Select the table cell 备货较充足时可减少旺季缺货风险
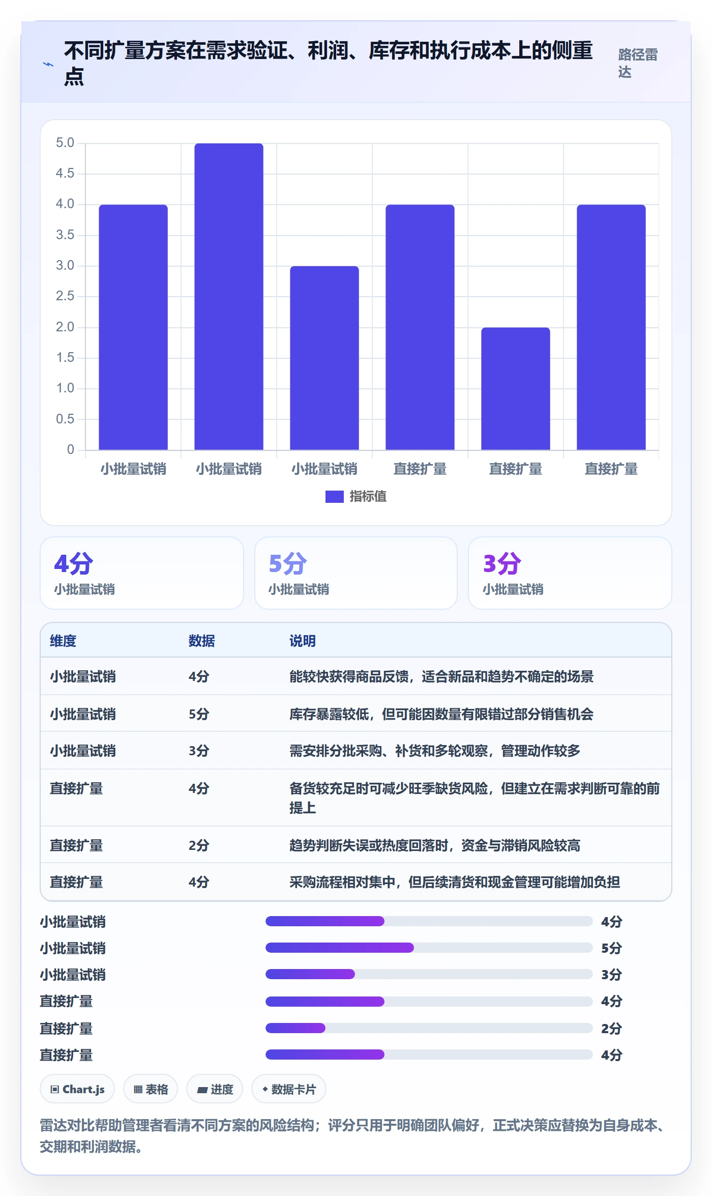 coord(474,798)
